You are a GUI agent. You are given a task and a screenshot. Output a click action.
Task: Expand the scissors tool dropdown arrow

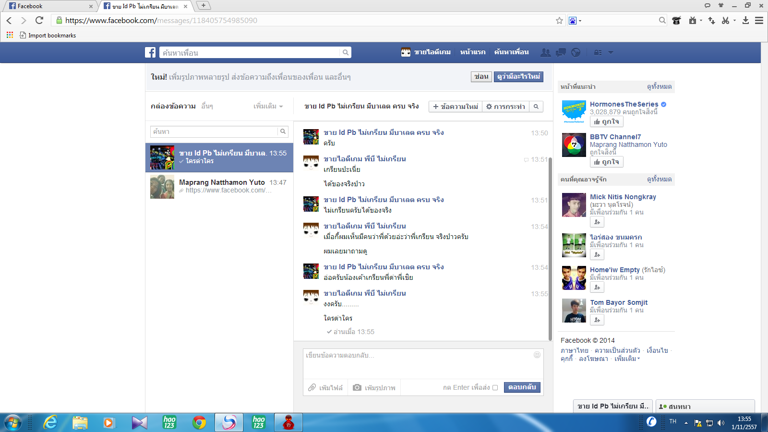[734, 21]
